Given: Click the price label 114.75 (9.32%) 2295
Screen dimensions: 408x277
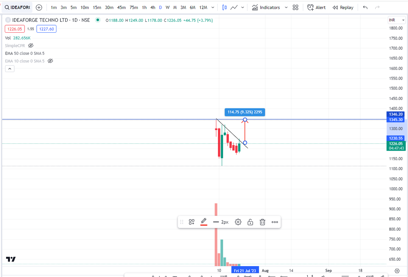Looking at the screenshot, I should click(x=245, y=112).
